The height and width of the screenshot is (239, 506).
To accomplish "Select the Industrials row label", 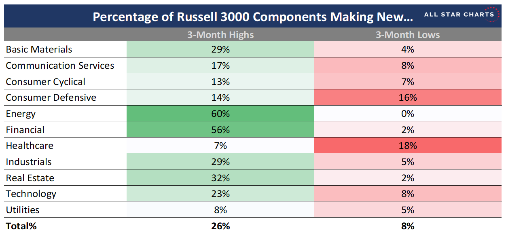I will pyautogui.click(x=29, y=162).
